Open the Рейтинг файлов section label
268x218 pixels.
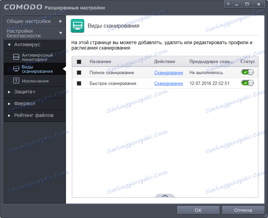pos(34,115)
